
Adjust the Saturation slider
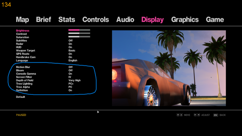[79, 37]
